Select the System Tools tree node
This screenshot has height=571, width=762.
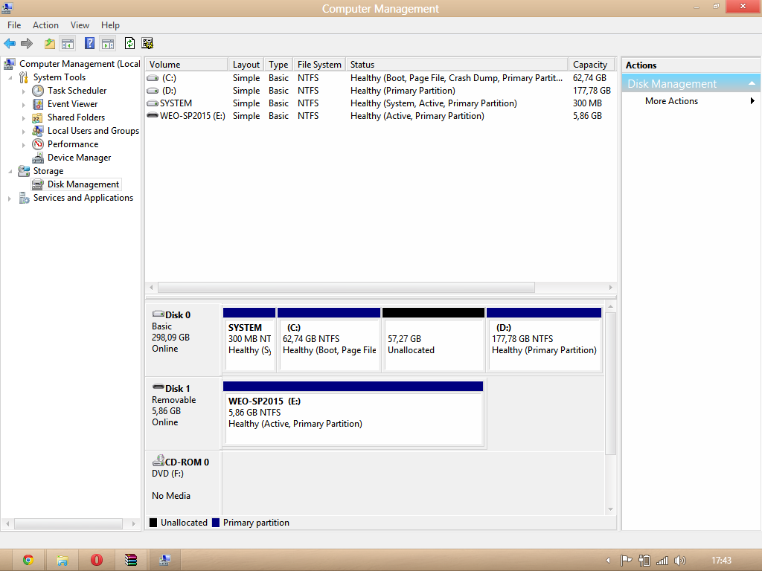point(60,77)
